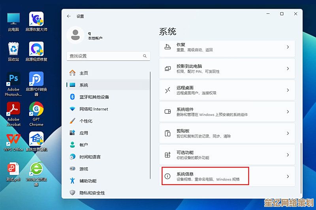The width and height of the screenshot is (316, 210).
Task: Click the user account avatar q
Action: (75, 35)
